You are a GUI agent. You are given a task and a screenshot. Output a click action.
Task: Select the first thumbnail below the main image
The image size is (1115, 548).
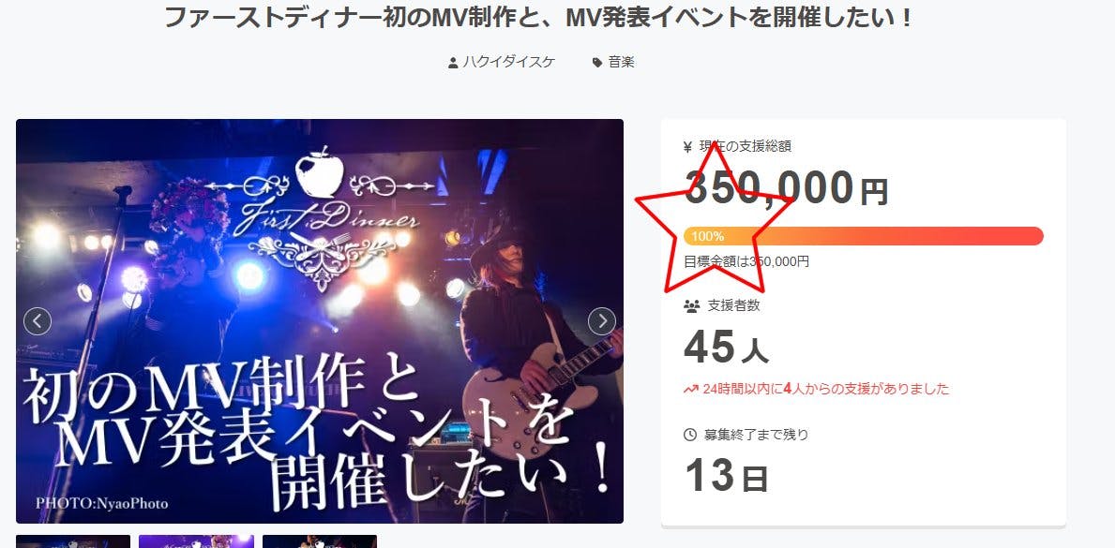coord(73,541)
